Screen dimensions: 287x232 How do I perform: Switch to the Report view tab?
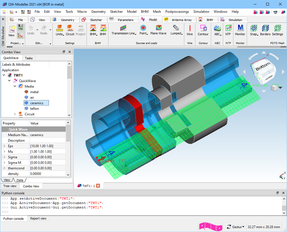38,218
